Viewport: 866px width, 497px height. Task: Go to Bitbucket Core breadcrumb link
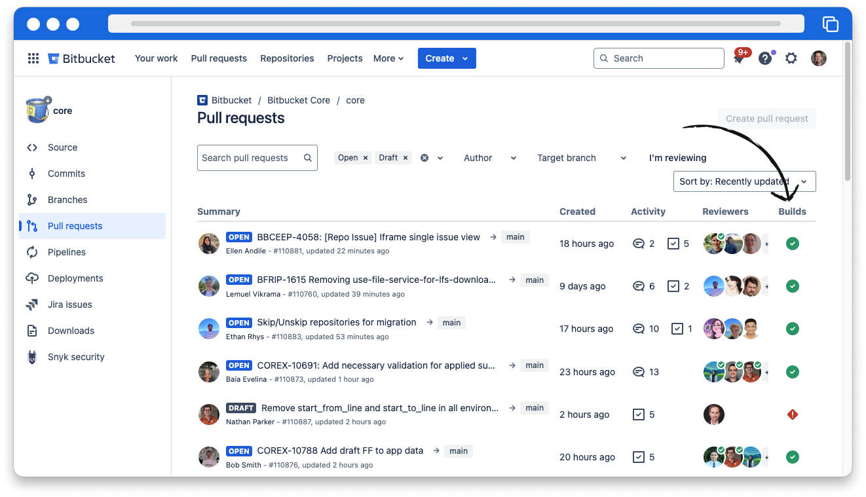(x=299, y=100)
